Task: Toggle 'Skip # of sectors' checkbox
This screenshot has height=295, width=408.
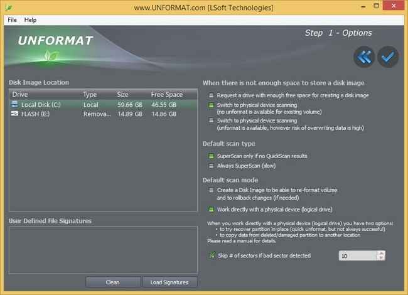Action: point(212,255)
